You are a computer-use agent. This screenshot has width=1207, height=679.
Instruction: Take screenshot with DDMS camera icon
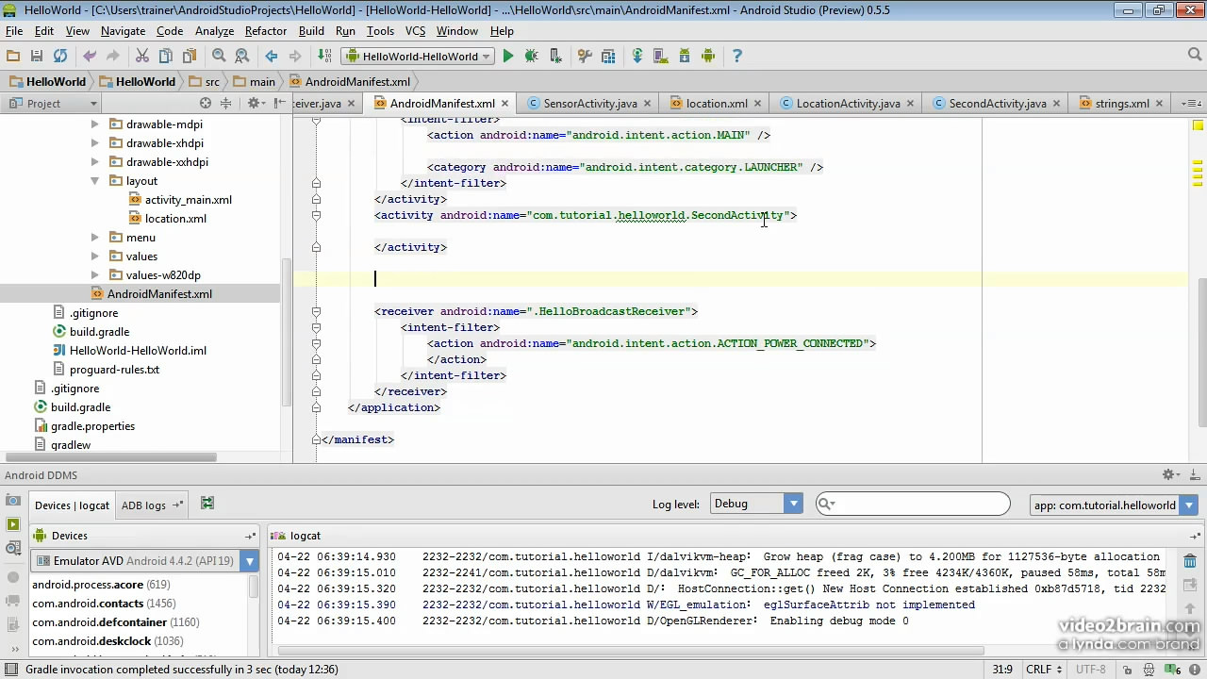tap(13, 500)
